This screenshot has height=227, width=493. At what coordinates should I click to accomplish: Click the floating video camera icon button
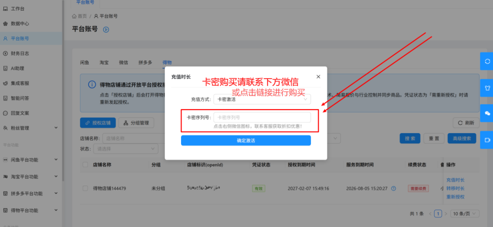[x=487, y=140]
